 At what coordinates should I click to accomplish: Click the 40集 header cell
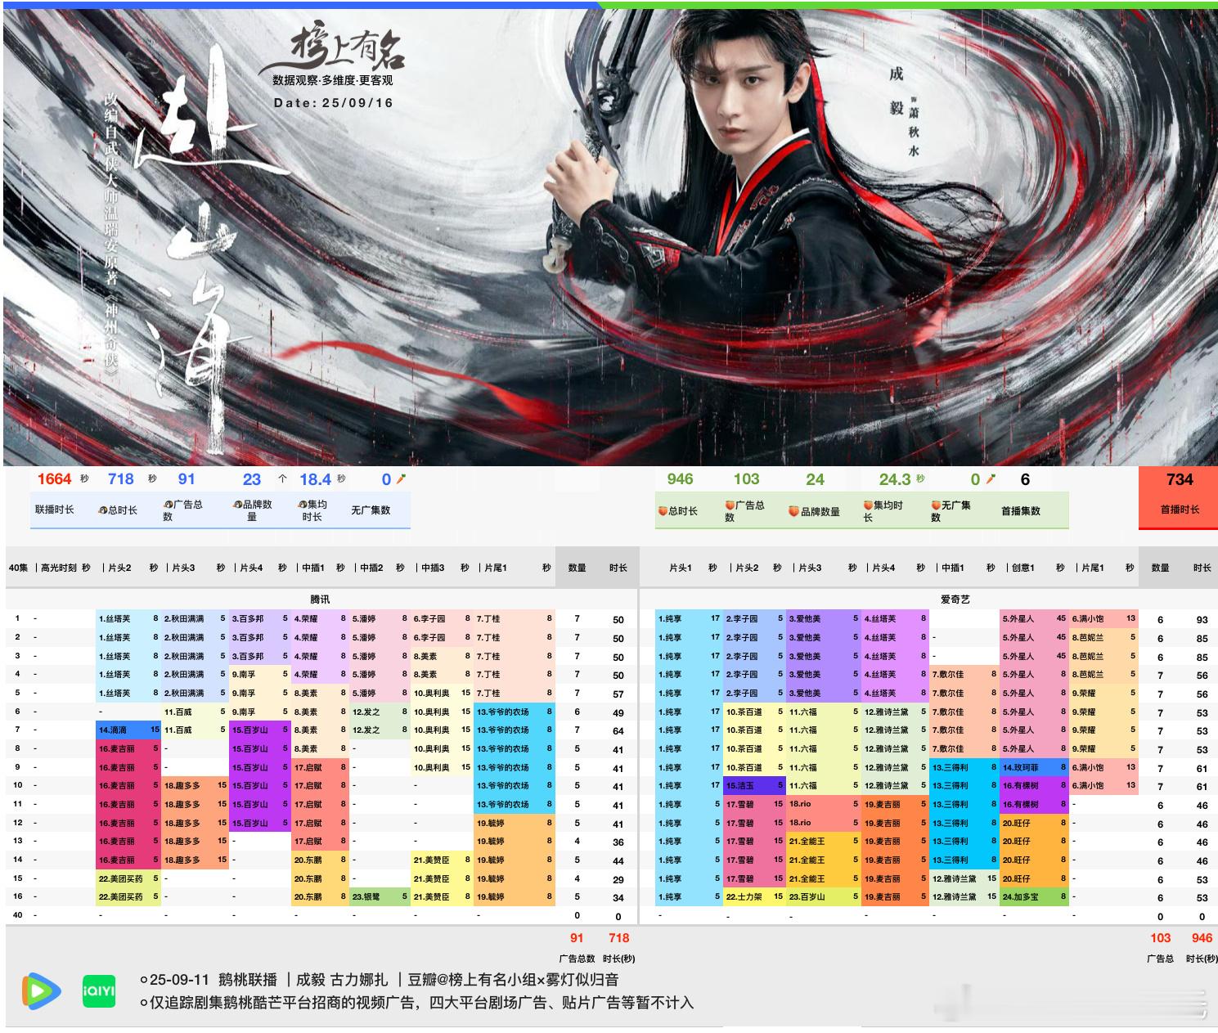coord(18,568)
